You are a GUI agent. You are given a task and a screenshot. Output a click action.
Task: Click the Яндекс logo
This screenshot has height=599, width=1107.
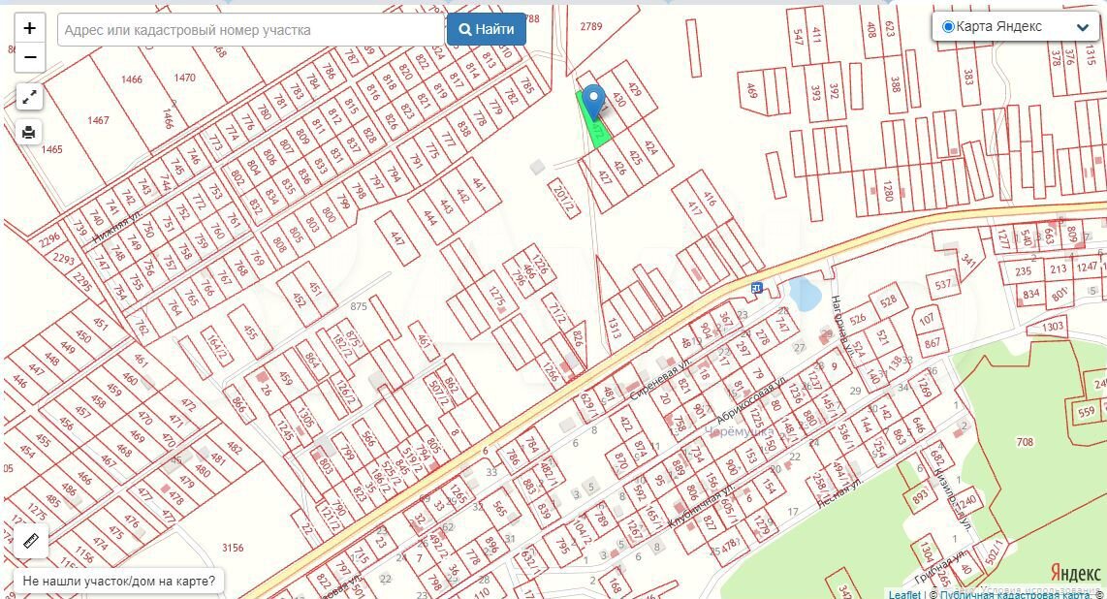pos(1075,573)
